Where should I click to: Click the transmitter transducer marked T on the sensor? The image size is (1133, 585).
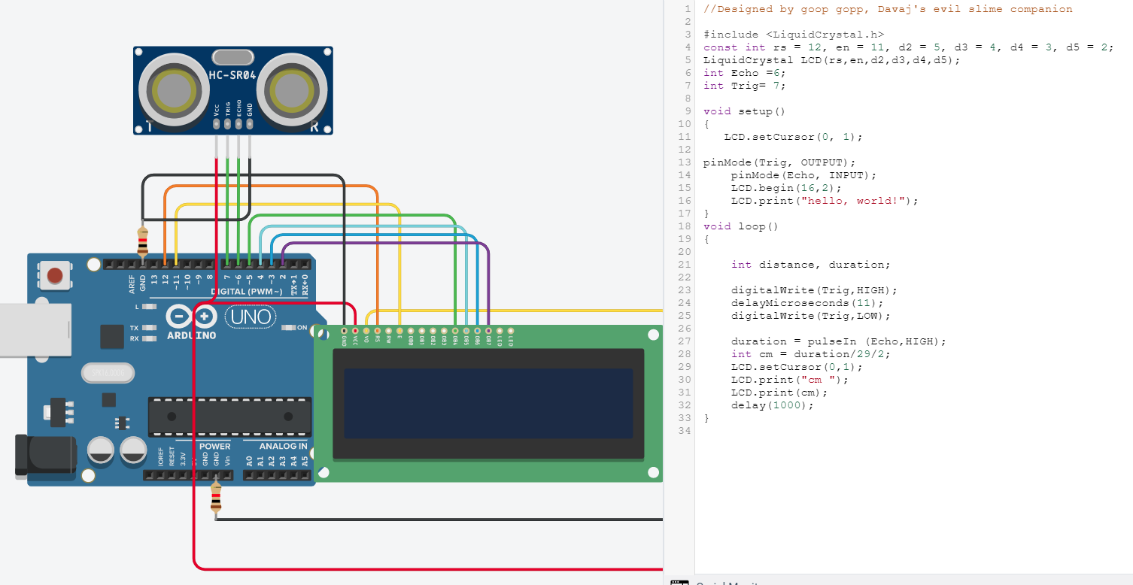tap(172, 90)
